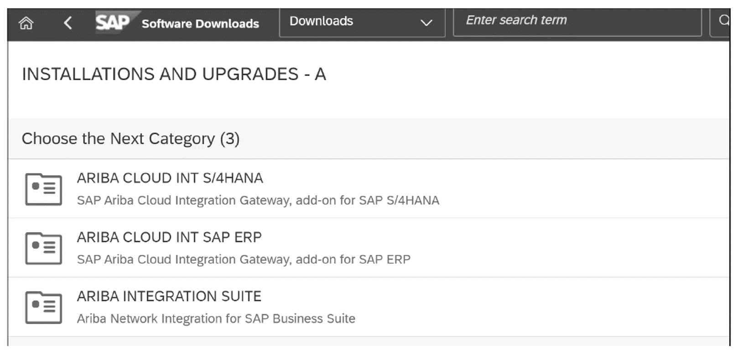Image resolution: width=738 pixels, height=355 pixels.
Task: Open ARIBA INTEGRATION SUITE title
Action: pyautogui.click(x=169, y=296)
